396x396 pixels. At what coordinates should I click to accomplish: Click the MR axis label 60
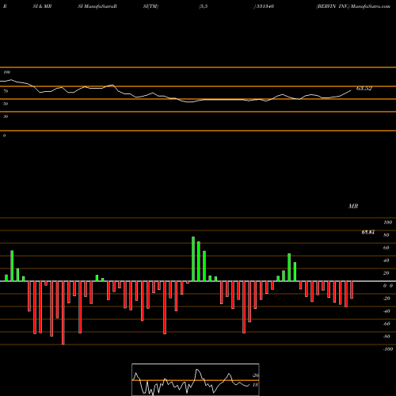tap(386, 248)
